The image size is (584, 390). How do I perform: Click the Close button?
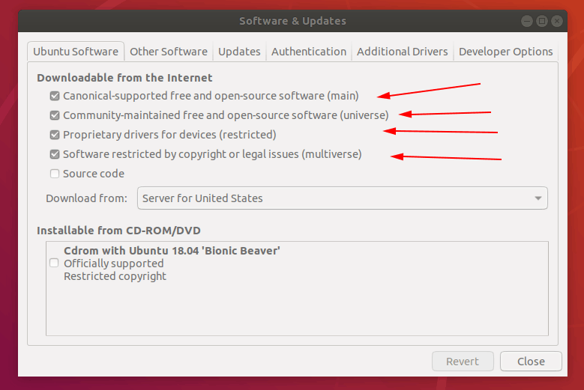(x=531, y=361)
